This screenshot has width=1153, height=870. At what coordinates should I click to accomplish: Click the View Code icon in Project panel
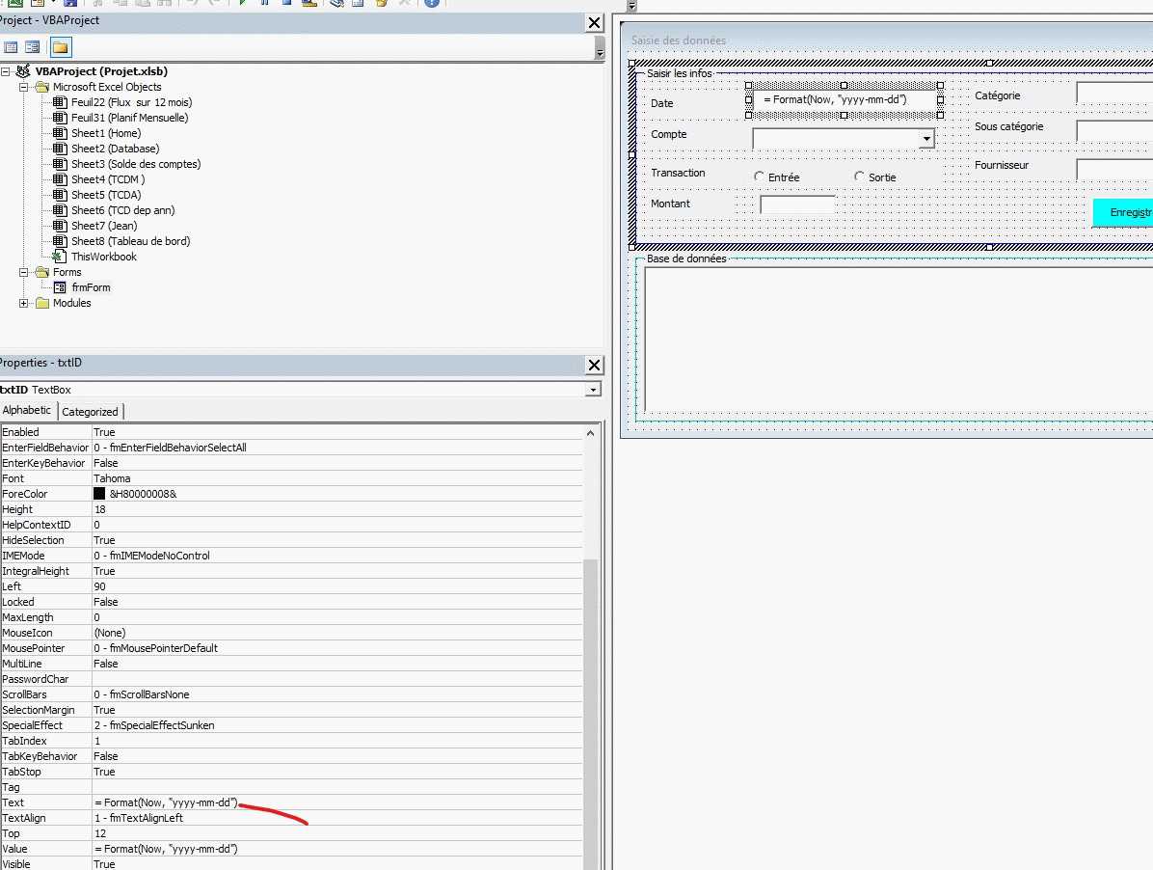[x=11, y=46]
